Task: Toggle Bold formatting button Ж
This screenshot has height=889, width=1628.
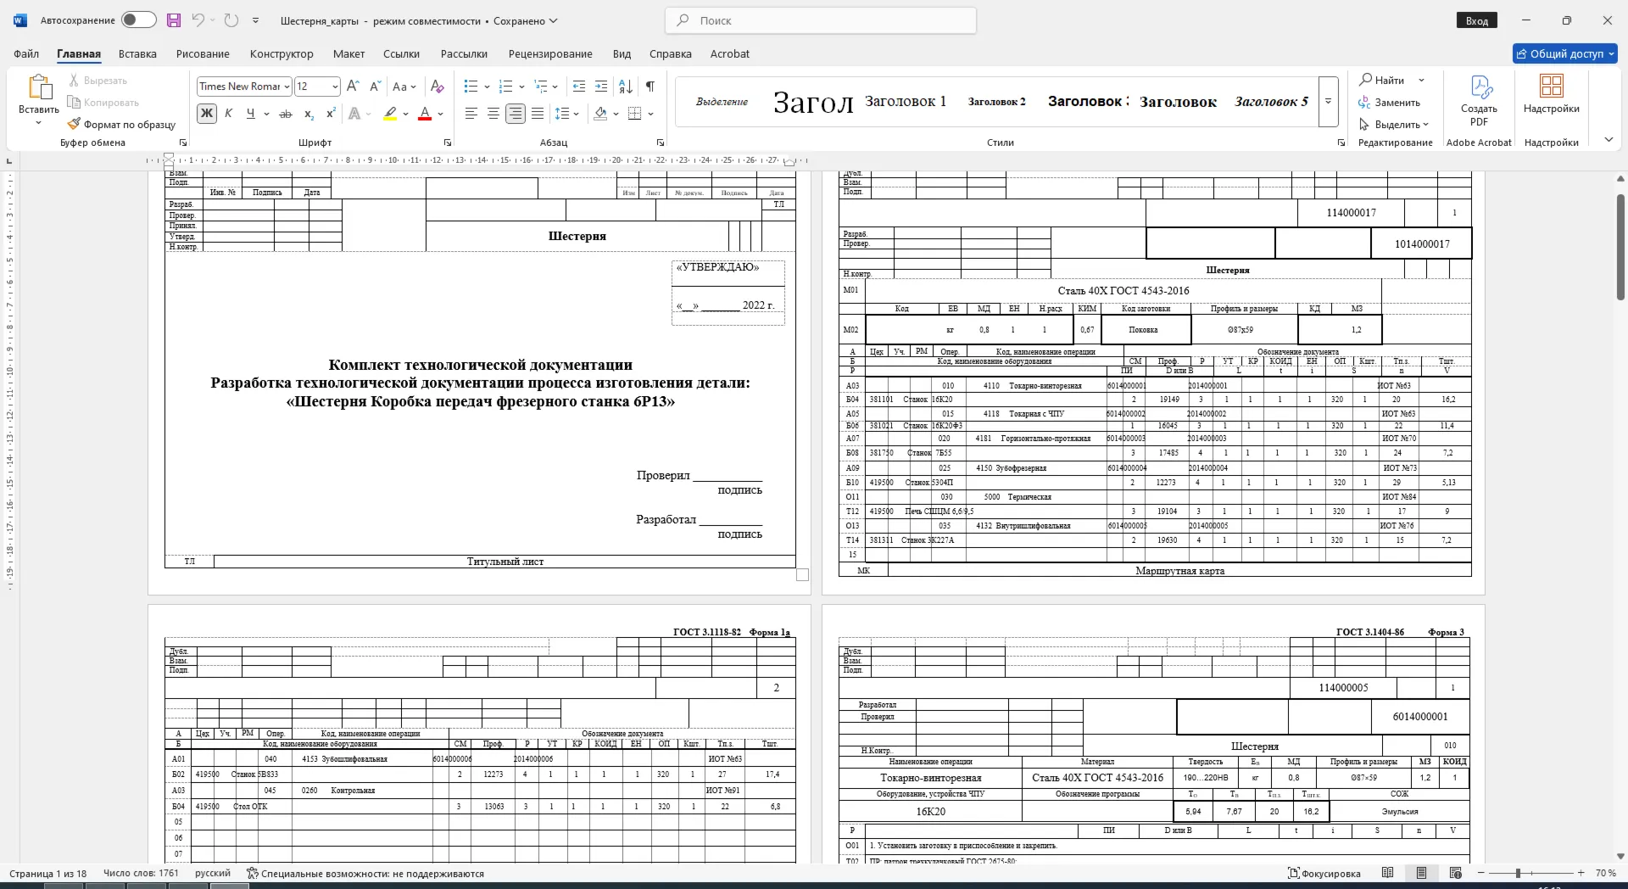Action: click(206, 114)
